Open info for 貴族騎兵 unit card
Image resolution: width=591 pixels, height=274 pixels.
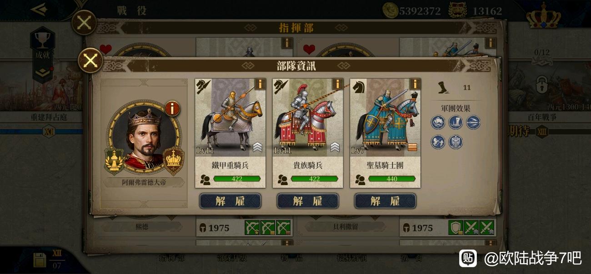pyautogui.click(x=337, y=84)
